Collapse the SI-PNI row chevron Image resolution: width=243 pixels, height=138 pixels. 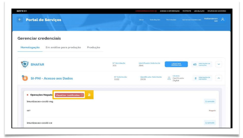pyautogui.click(x=219, y=78)
